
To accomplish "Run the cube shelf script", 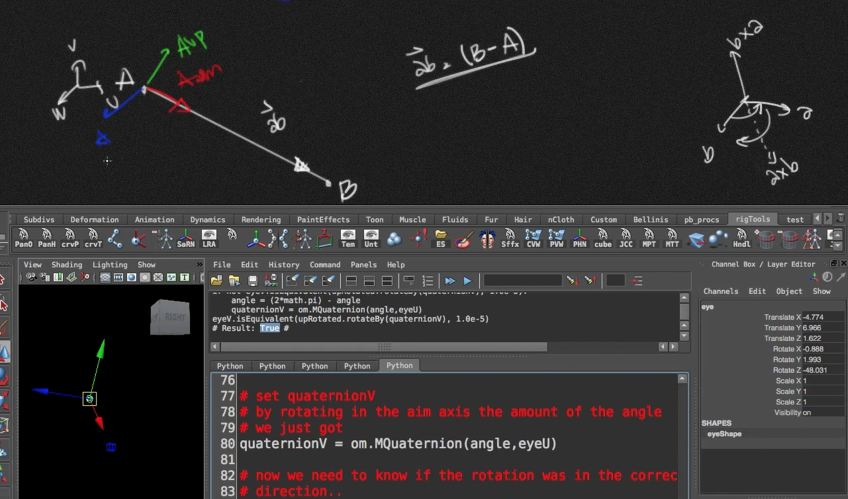I will 602,239.
